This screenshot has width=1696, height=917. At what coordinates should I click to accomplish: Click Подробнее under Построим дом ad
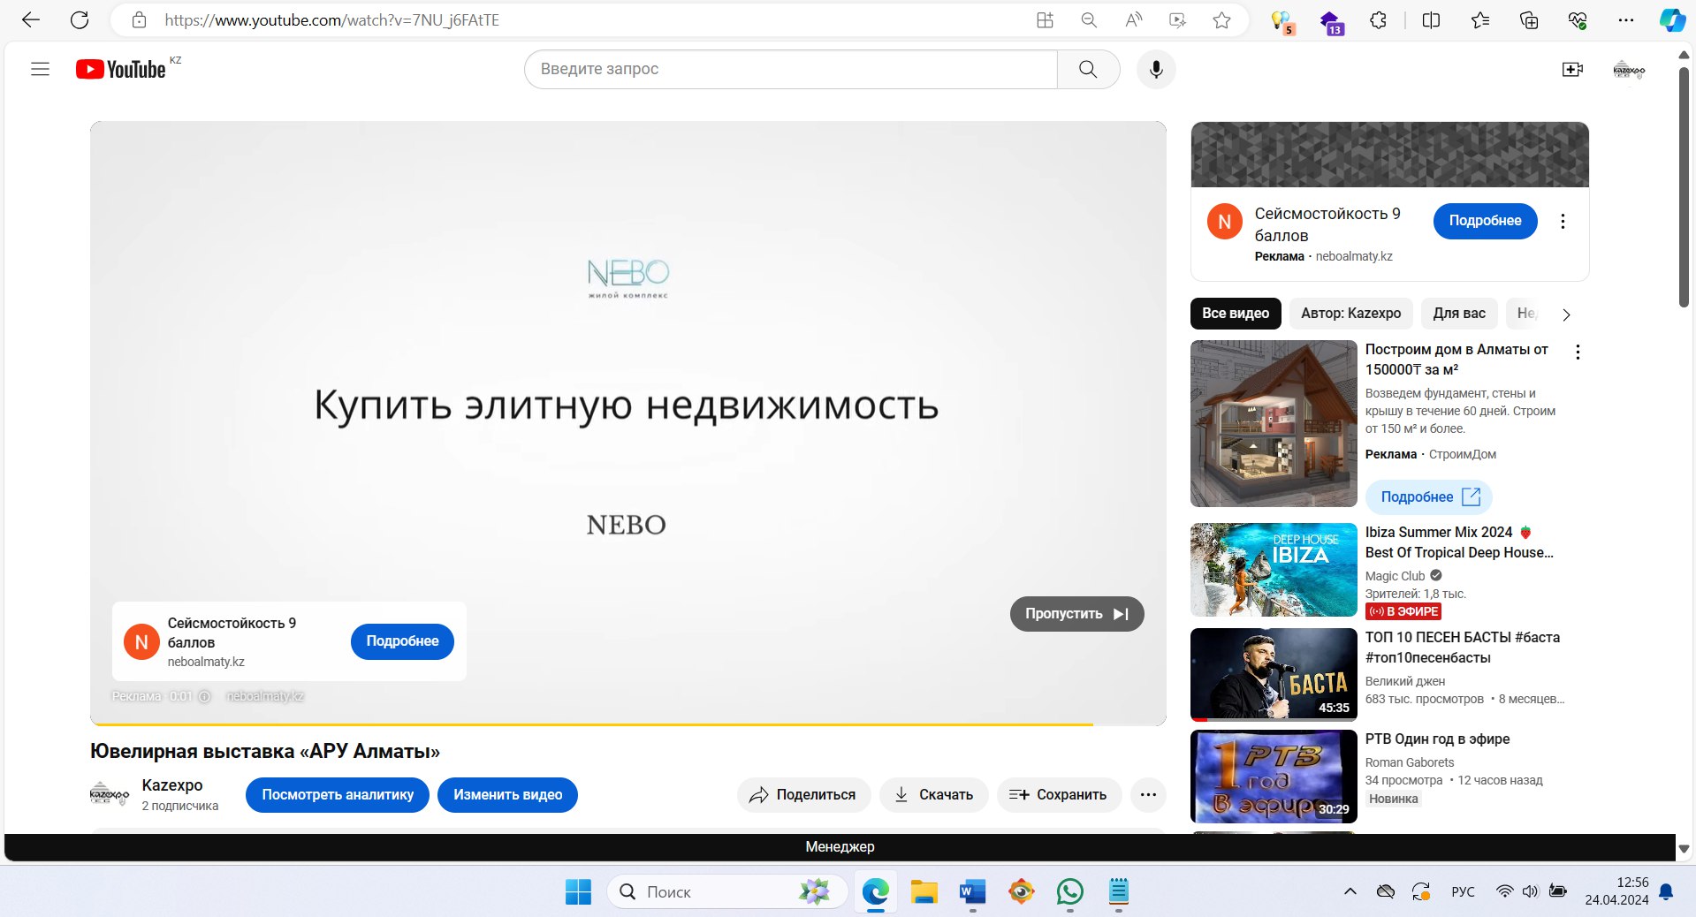coord(1428,497)
